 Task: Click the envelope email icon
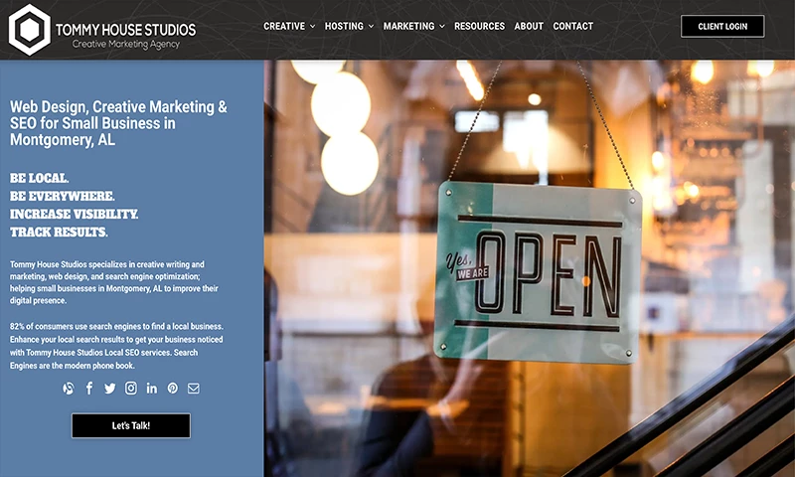pyautogui.click(x=193, y=389)
